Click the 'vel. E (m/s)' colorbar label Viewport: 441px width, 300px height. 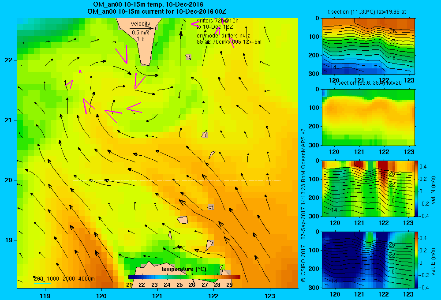(x=433, y=262)
